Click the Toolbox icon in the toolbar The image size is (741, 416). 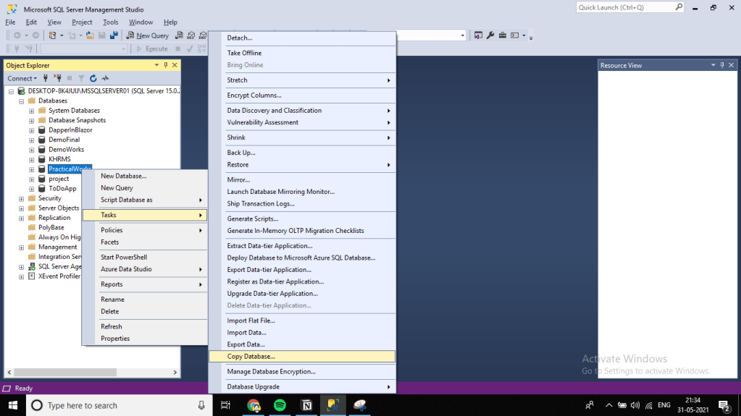pos(502,35)
